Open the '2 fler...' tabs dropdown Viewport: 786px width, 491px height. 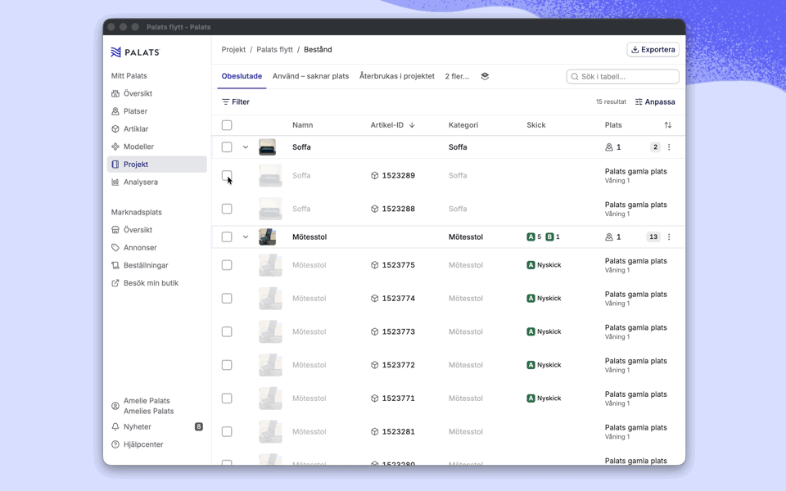(x=457, y=76)
